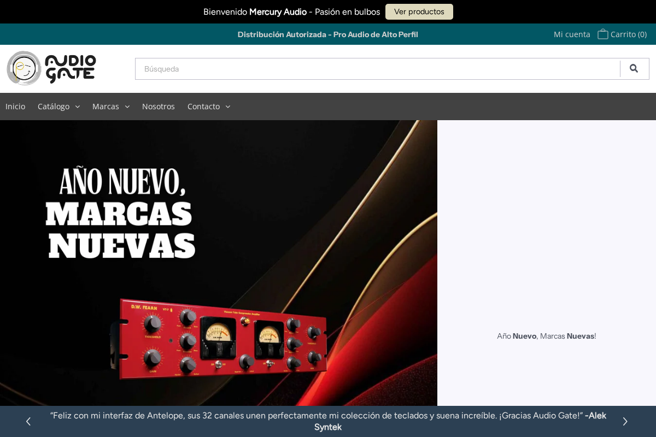Open the Nosotros page from the menu
656x437 pixels.
[159, 107]
